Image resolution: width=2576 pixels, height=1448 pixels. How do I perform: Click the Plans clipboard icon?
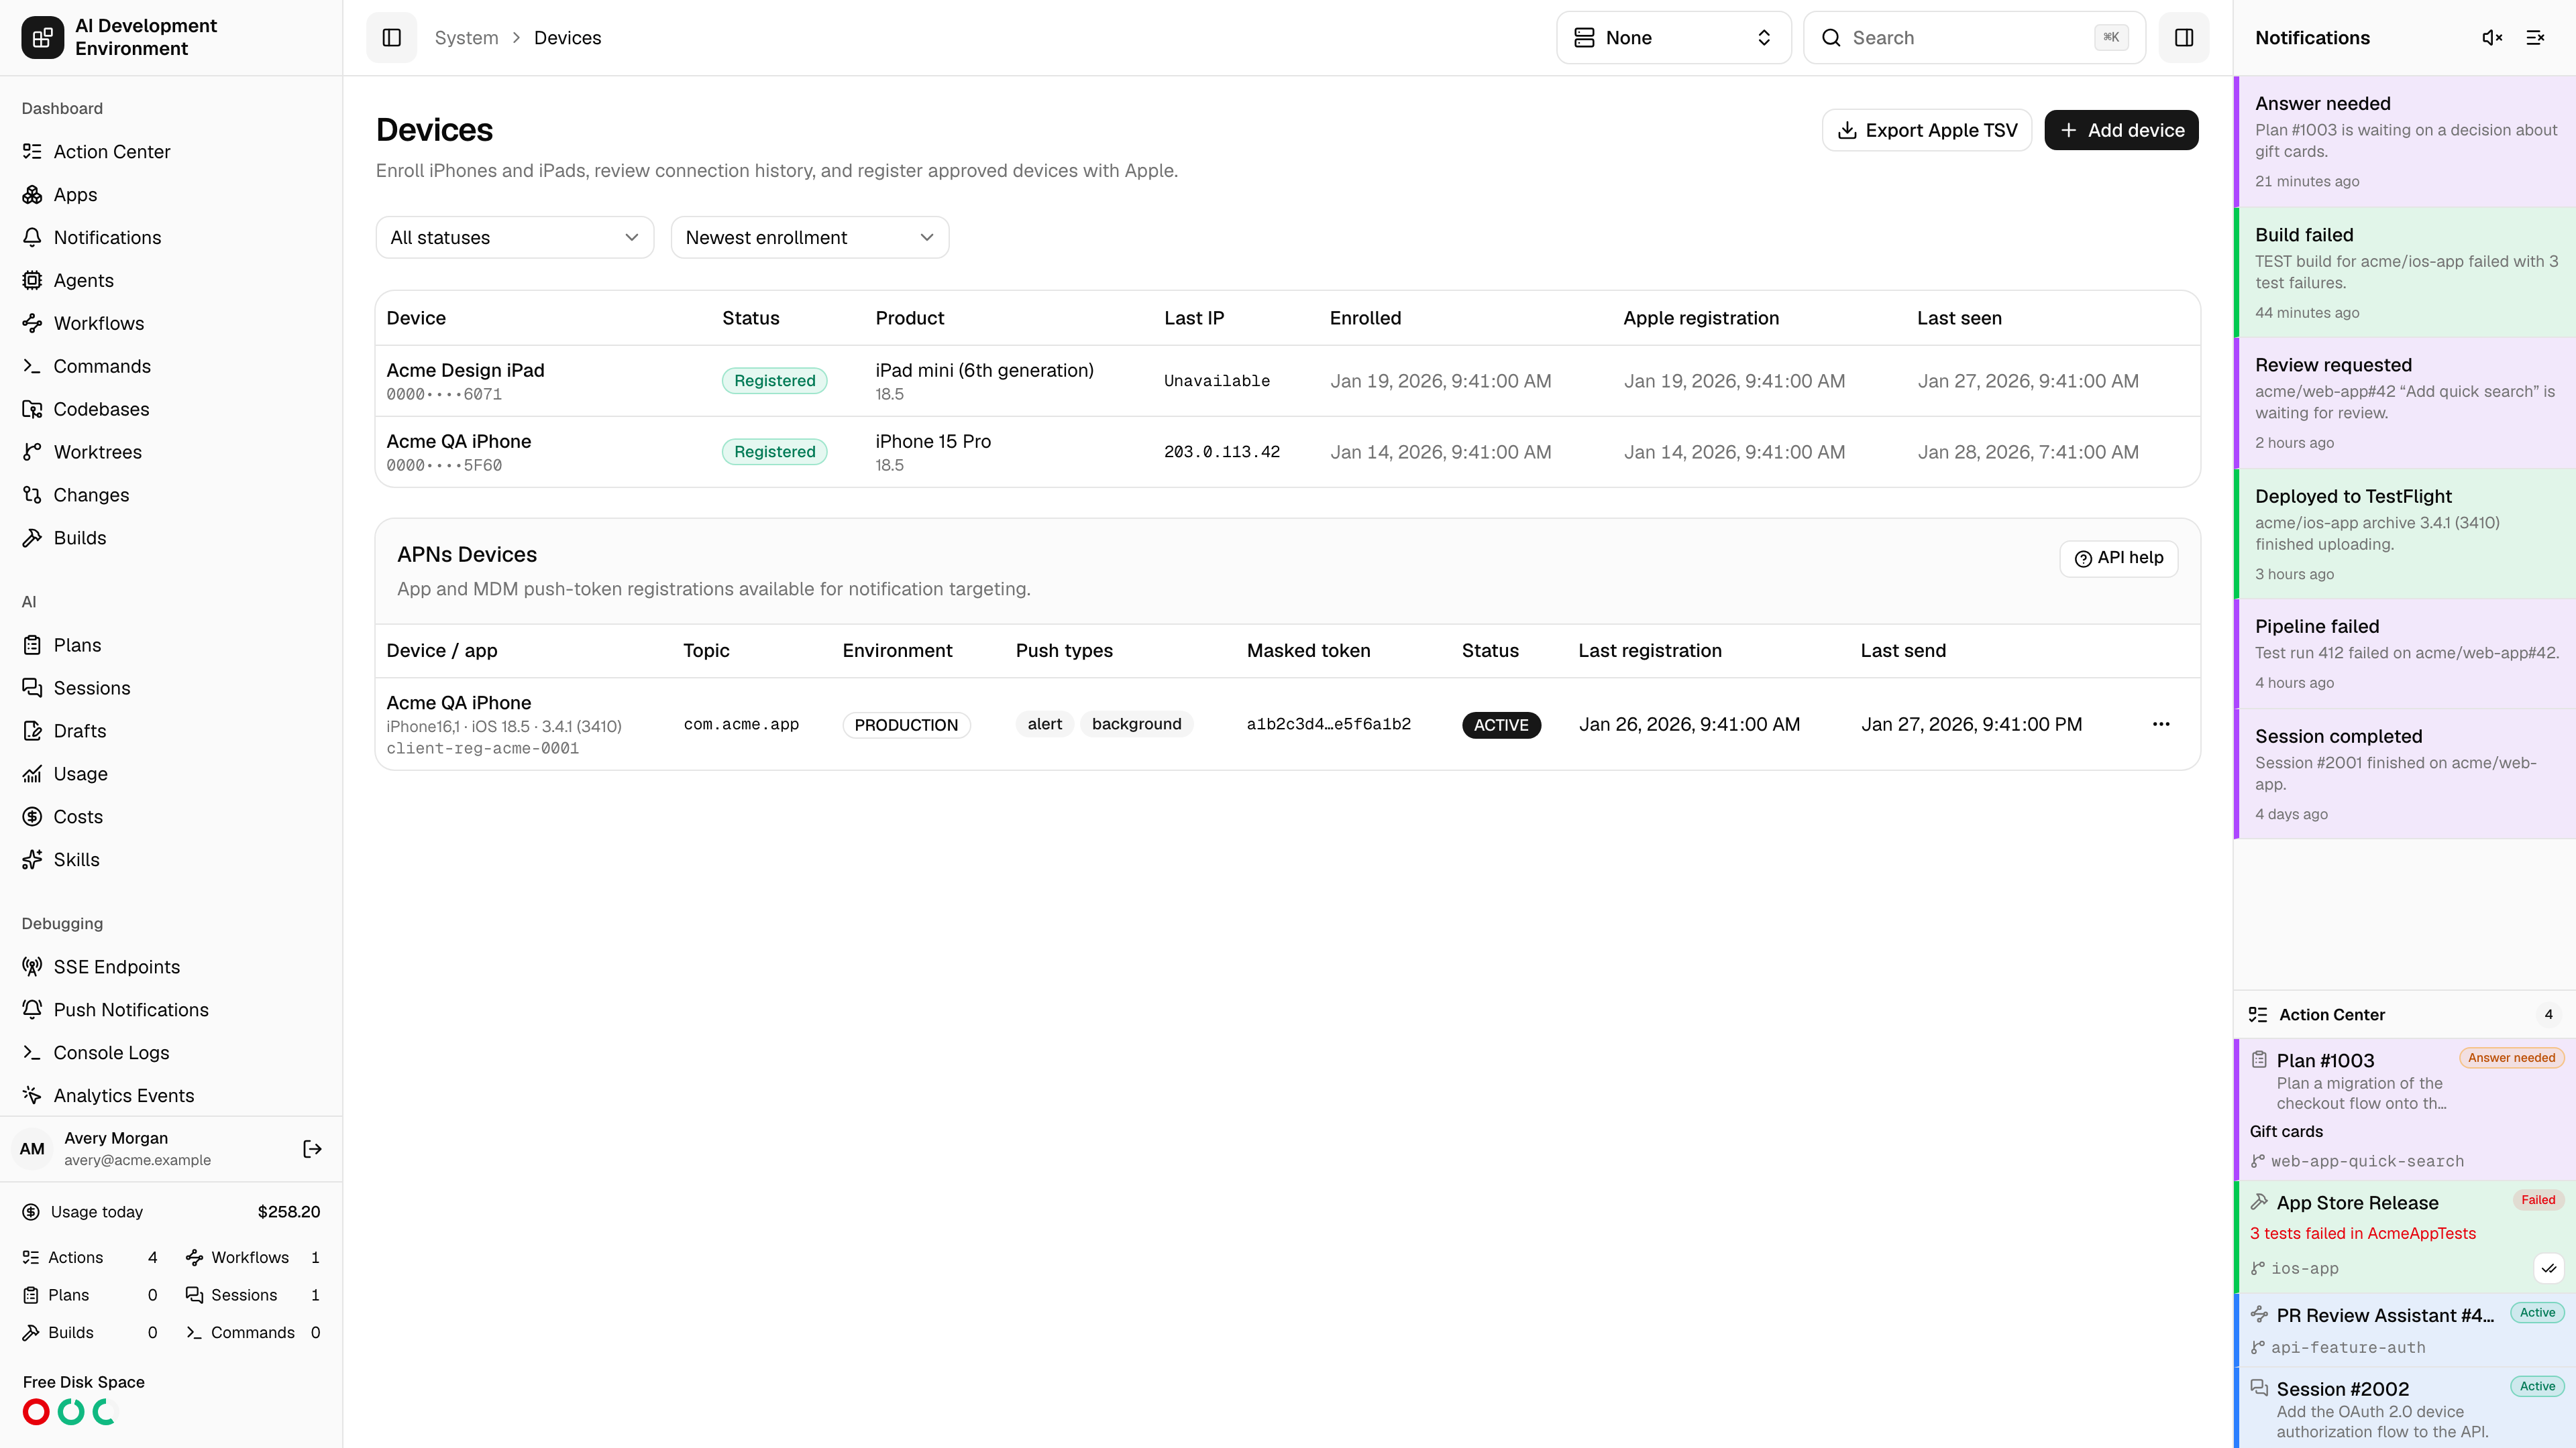[32, 646]
